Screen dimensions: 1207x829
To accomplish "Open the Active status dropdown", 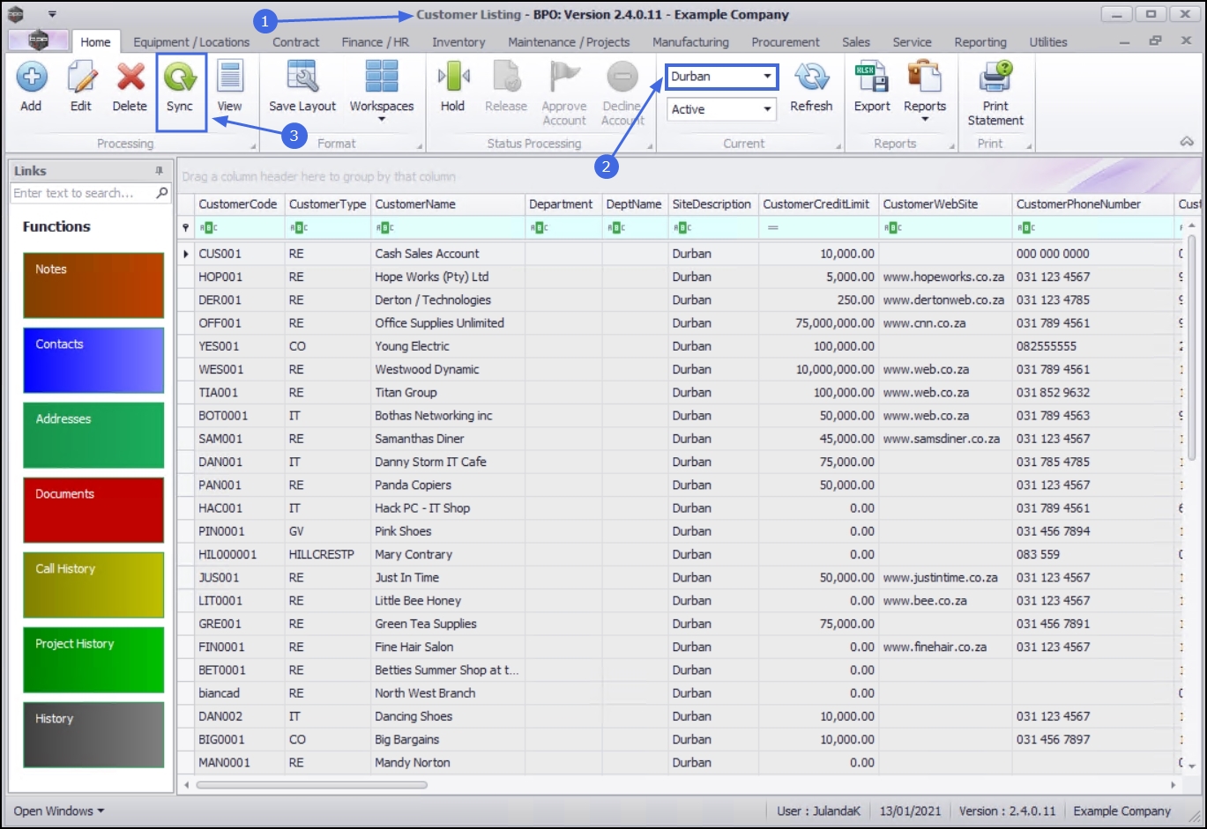I will [767, 109].
